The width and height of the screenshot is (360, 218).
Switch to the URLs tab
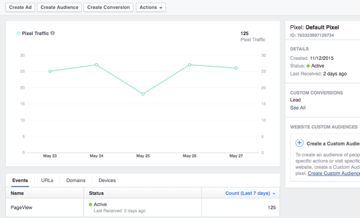[x=47, y=180]
